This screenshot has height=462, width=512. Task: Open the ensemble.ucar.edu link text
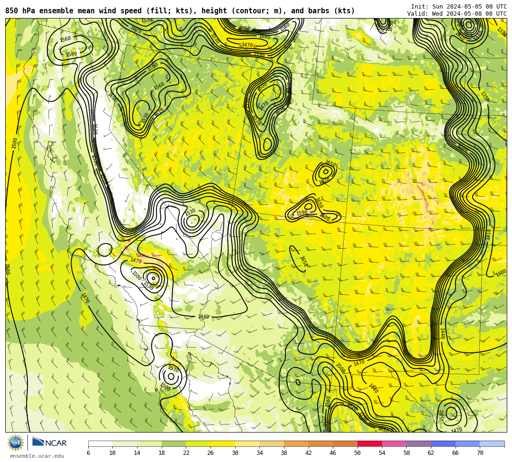coord(37,456)
